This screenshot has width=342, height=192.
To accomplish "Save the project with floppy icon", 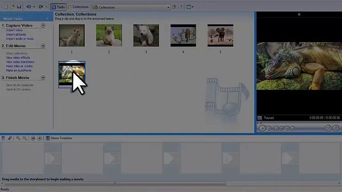I will (x=19, y=7).
